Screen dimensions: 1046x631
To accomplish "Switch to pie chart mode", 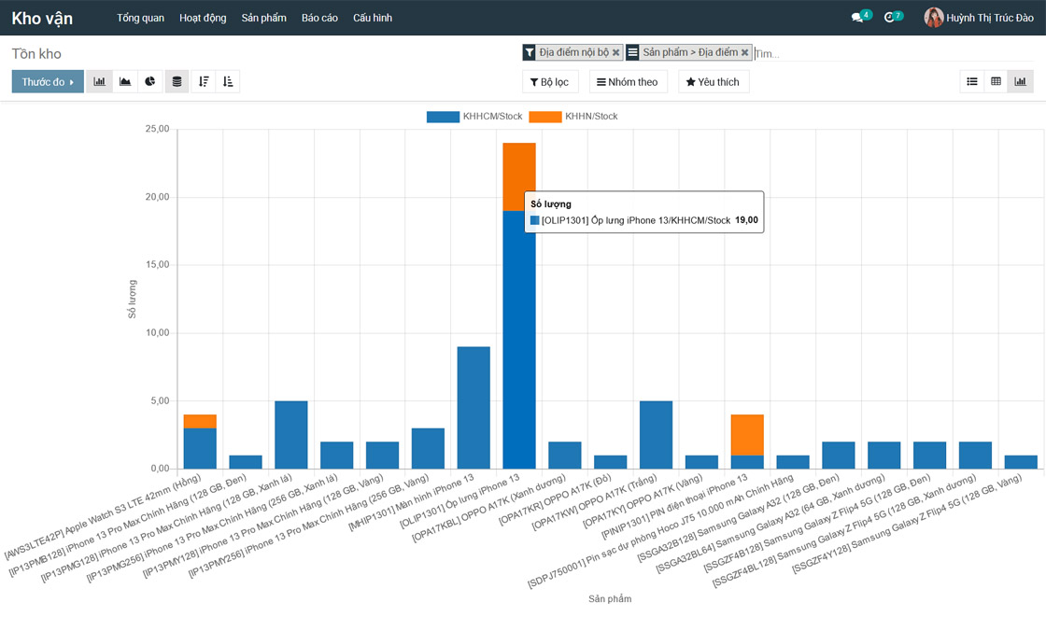I will pos(150,82).
